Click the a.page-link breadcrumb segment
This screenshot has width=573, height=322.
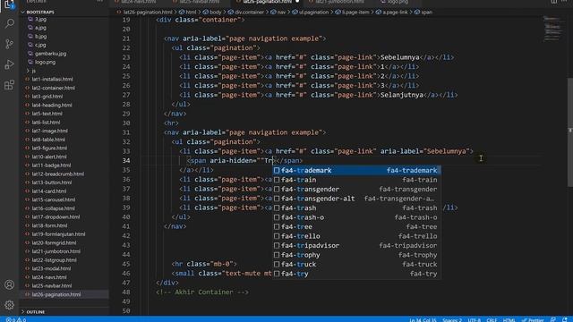[395, 12]
